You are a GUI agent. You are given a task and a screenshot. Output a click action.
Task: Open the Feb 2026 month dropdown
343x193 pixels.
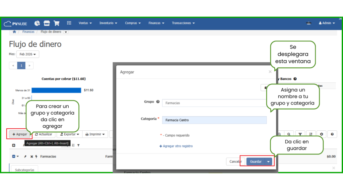(x=27, y=54)
